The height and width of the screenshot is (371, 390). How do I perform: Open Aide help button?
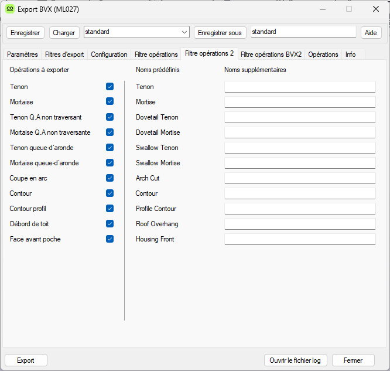[371, 33]
